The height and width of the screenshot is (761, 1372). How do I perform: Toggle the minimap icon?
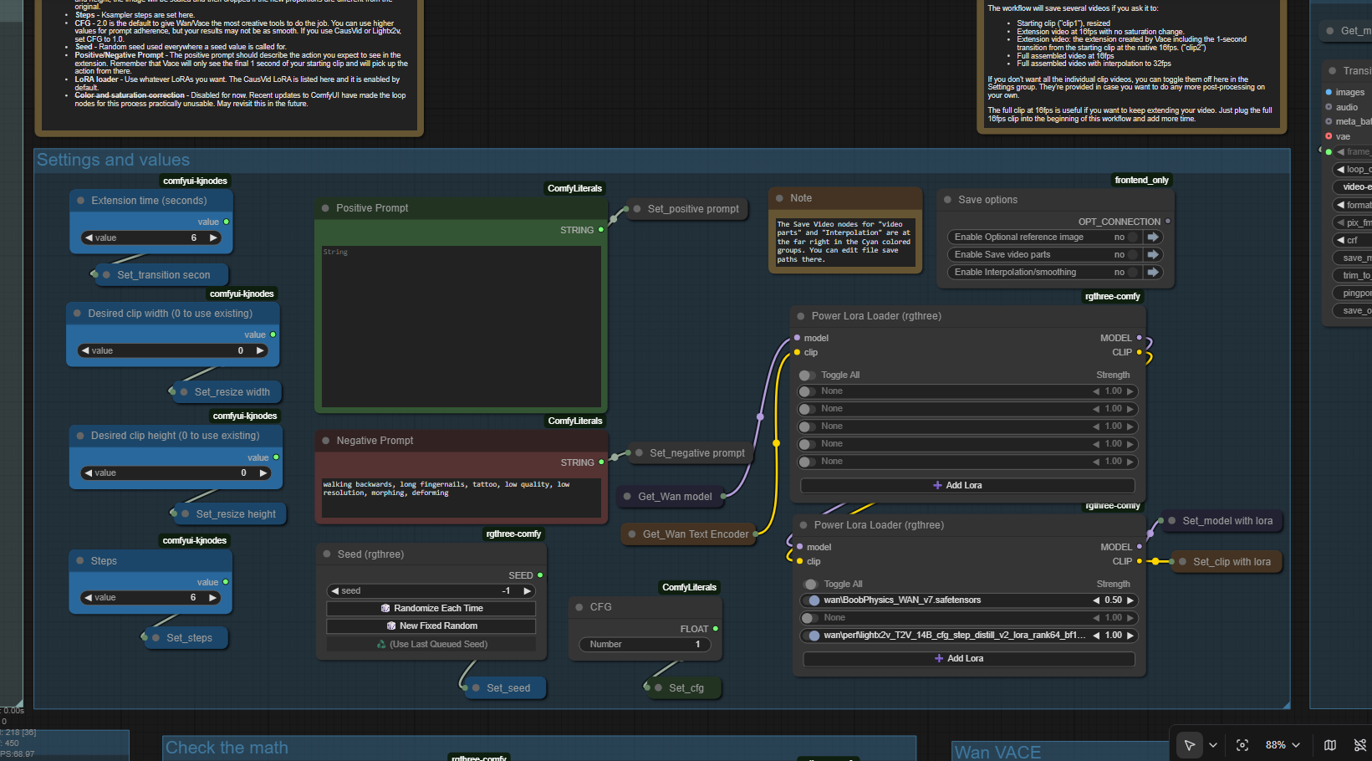tap(1330, 745)
